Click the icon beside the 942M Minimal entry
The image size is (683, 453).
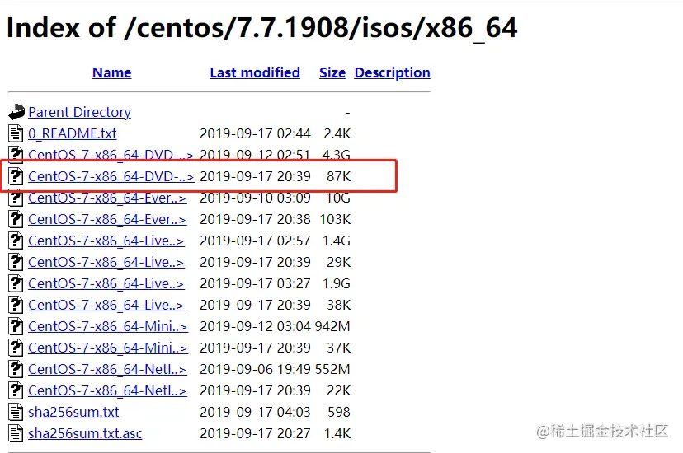(16, 326)
